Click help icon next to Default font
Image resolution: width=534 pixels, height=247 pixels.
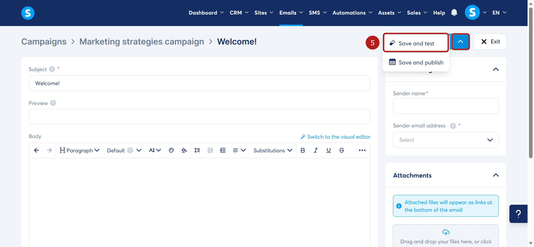[x=130, y=150]
